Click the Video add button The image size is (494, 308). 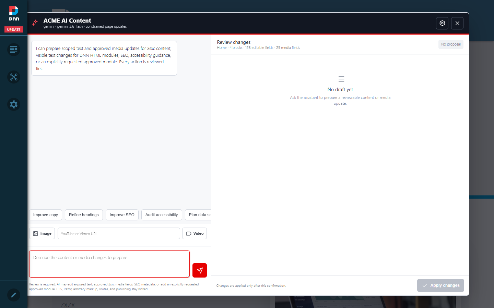[195, 233]
